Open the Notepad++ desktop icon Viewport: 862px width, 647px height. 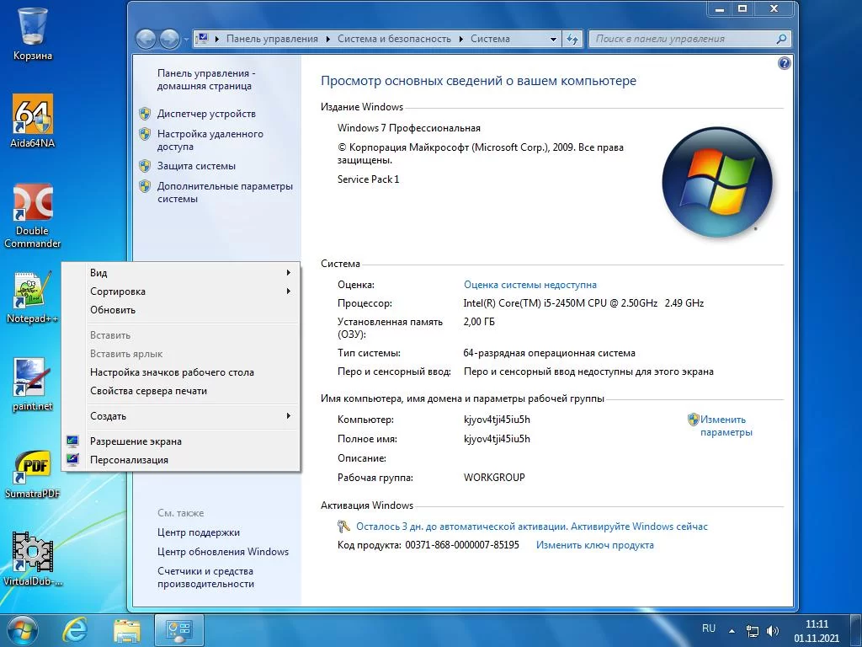[33, 291]
